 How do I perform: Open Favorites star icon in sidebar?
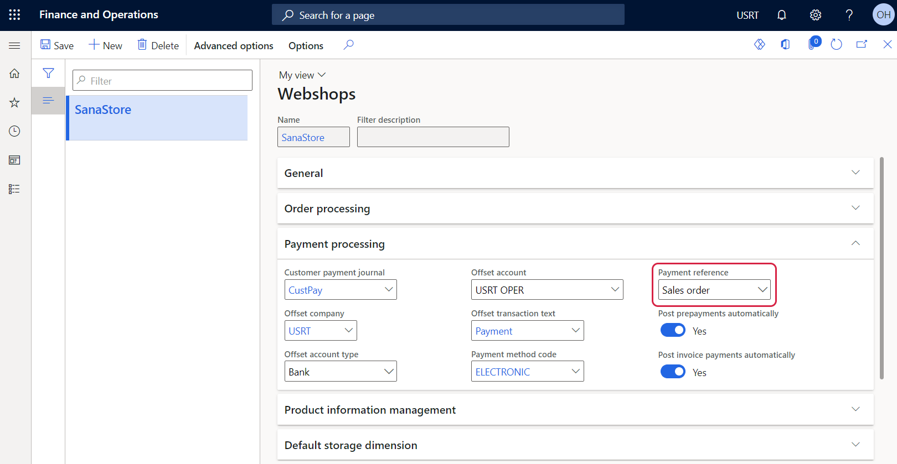(x=14, y=102)
